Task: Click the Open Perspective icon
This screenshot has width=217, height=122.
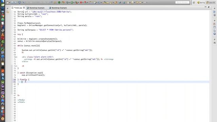Action: [x=194, y=2]
